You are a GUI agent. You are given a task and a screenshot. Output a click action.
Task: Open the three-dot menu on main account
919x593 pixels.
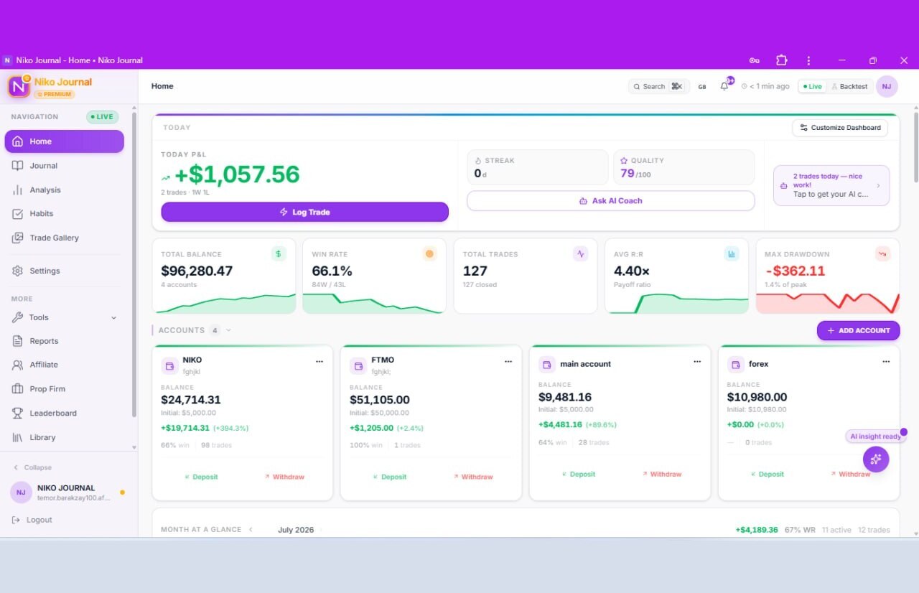(x=697, y=362)
